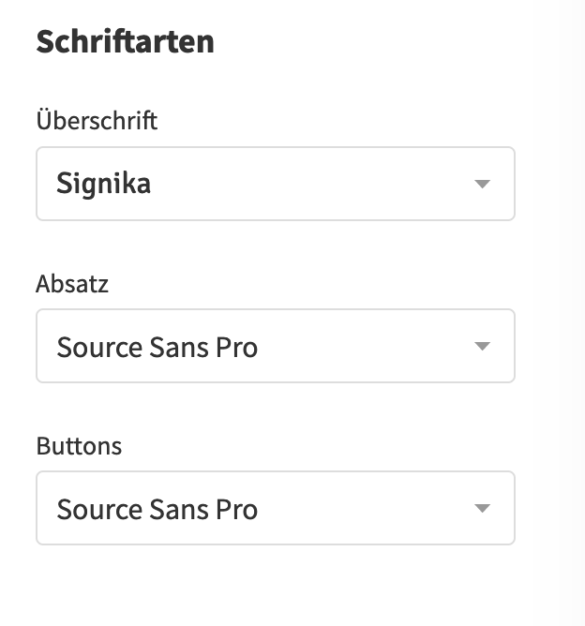The image size is (585, 626).
Task: Click the Absatz field label
Action: (x=72, y=283)
